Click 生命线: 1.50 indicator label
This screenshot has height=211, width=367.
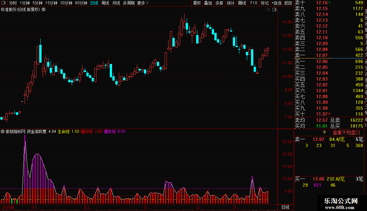point(68,131)
